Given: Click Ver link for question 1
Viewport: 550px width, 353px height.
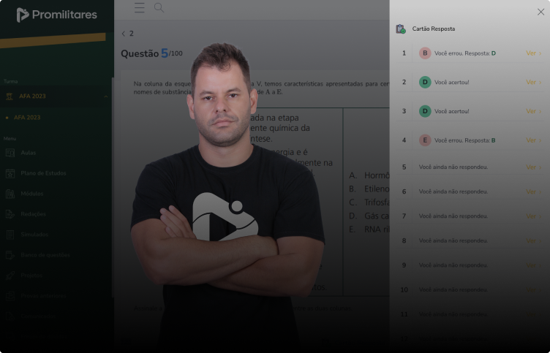Looking at the screenshot, I should pyautogui.click(x=533, y=53).
